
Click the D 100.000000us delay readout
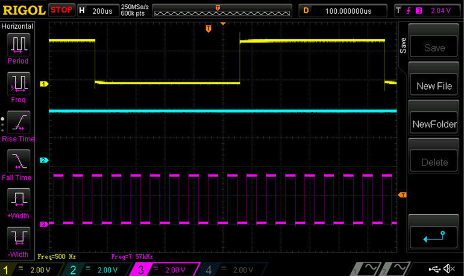(x=343, y=11)
